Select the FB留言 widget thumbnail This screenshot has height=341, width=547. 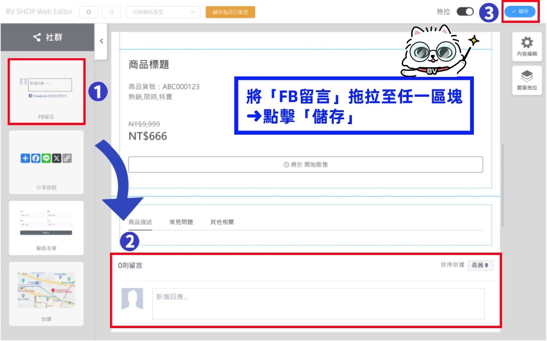click(46, 92)
